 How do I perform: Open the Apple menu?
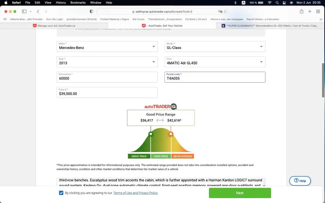6,3
